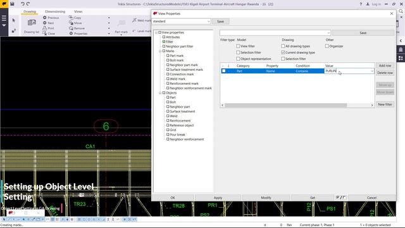Switch to the Views ribbon tab
The image size is (405, 228).
[x=78, y=11]
